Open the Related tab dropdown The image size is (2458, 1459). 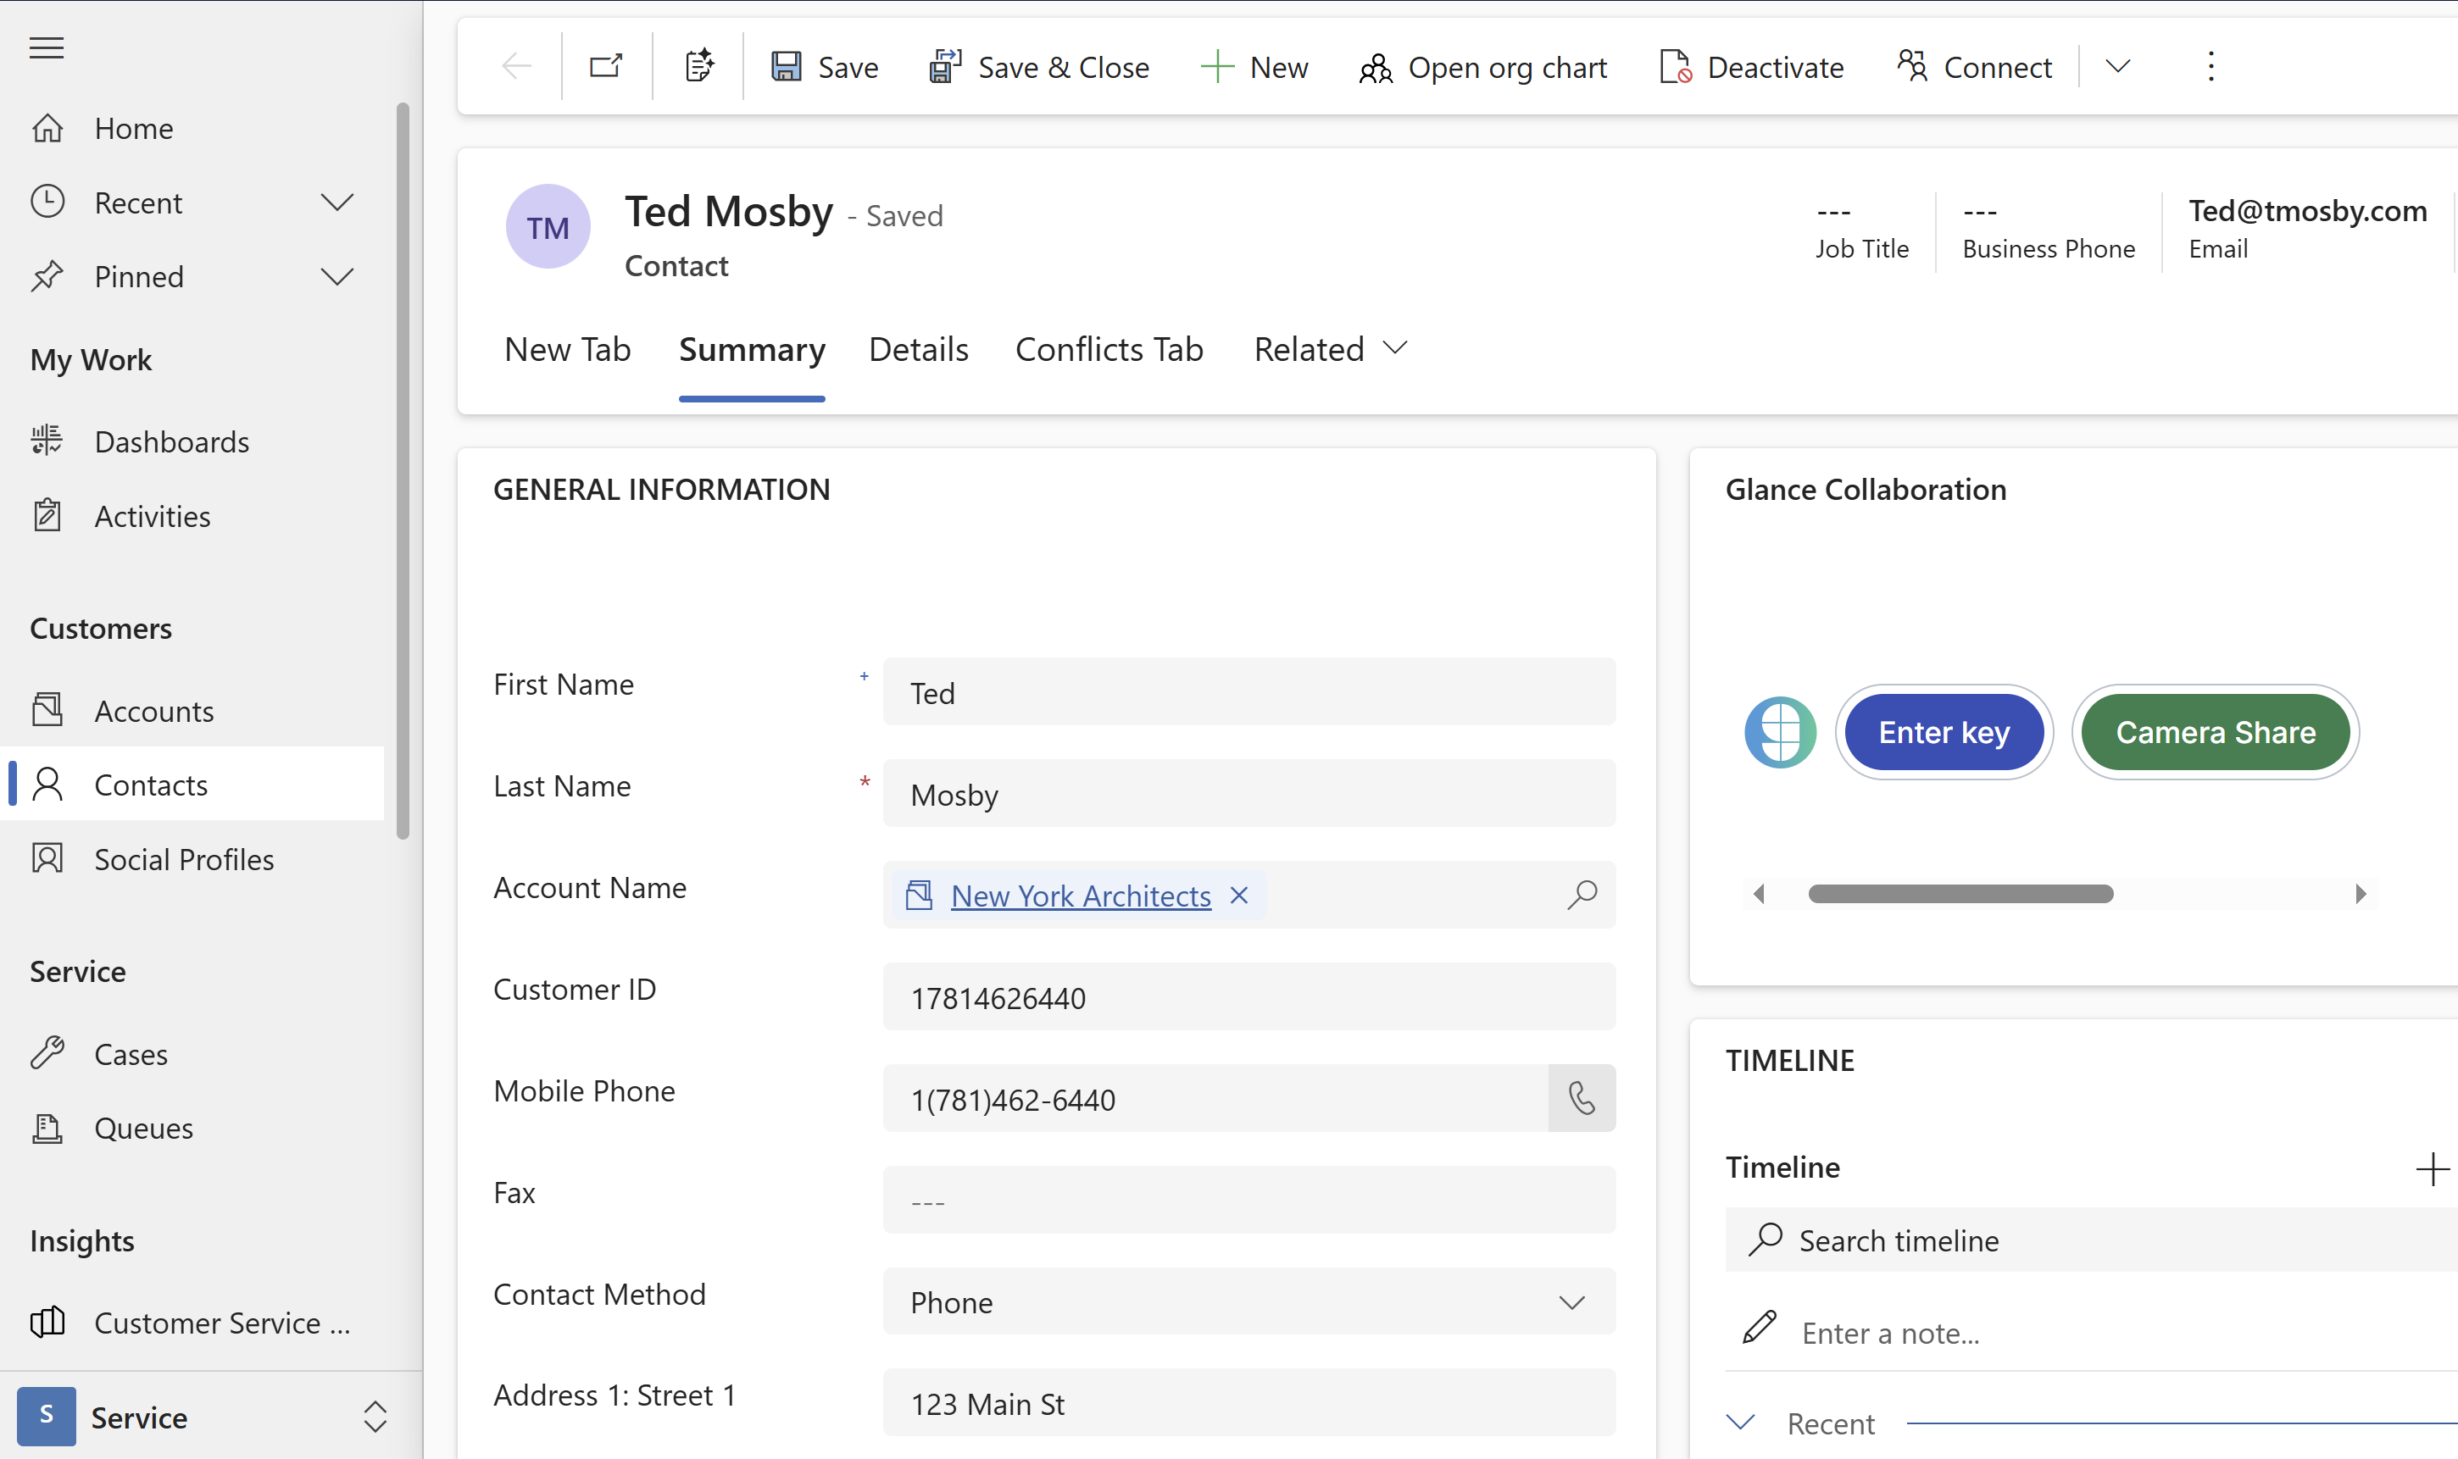tap(1330, 349)
